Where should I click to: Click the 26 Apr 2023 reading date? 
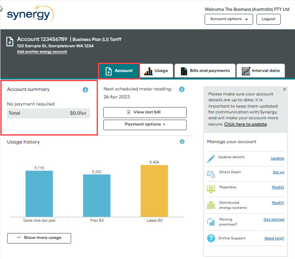(x=117, y=97)
